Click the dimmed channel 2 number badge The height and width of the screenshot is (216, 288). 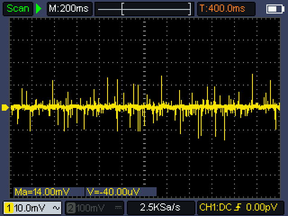click(x=71, y=208)
